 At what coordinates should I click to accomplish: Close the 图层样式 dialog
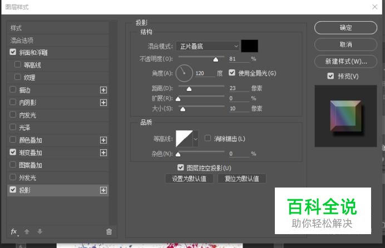(374, 7)
